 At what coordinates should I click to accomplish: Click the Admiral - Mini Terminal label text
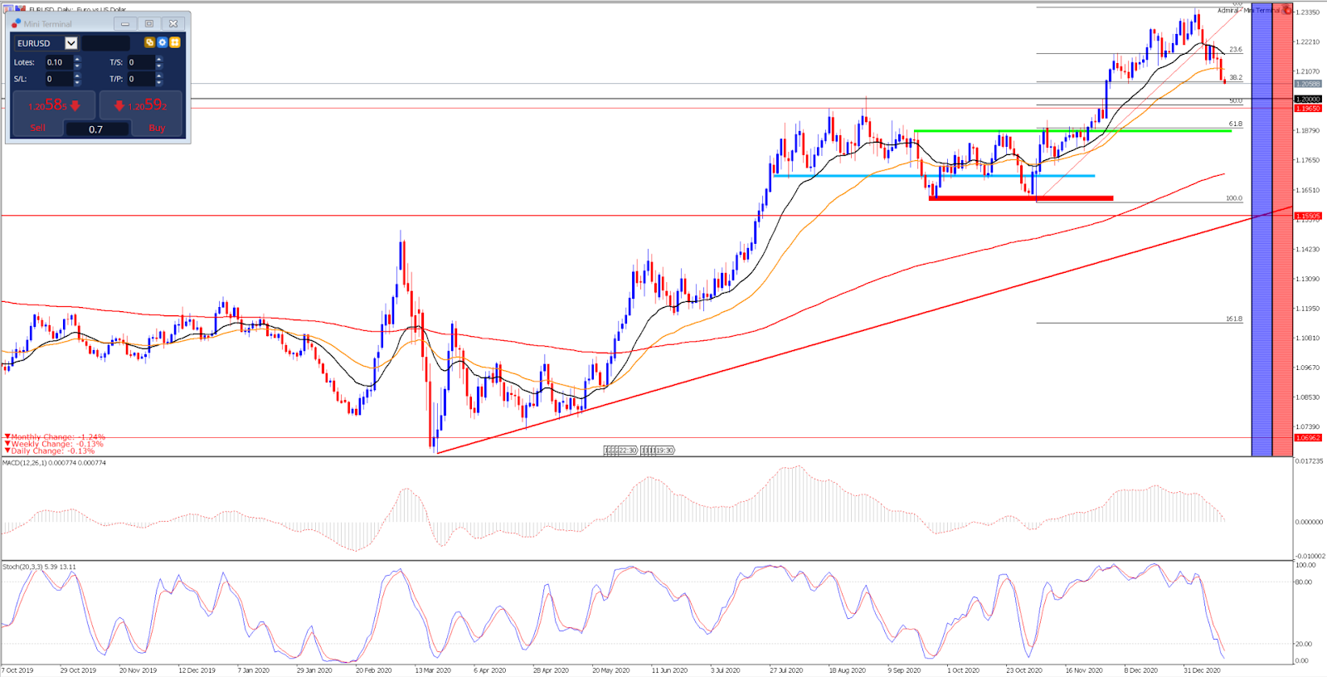click(1248, 10)
